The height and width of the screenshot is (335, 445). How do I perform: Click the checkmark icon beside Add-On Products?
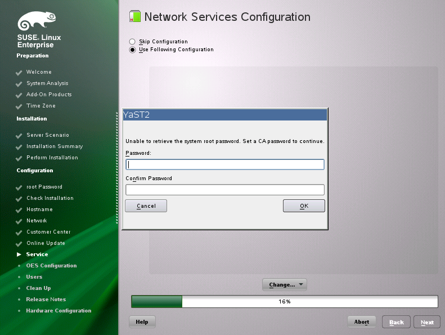pyautogui.click(x=19, y=95)
